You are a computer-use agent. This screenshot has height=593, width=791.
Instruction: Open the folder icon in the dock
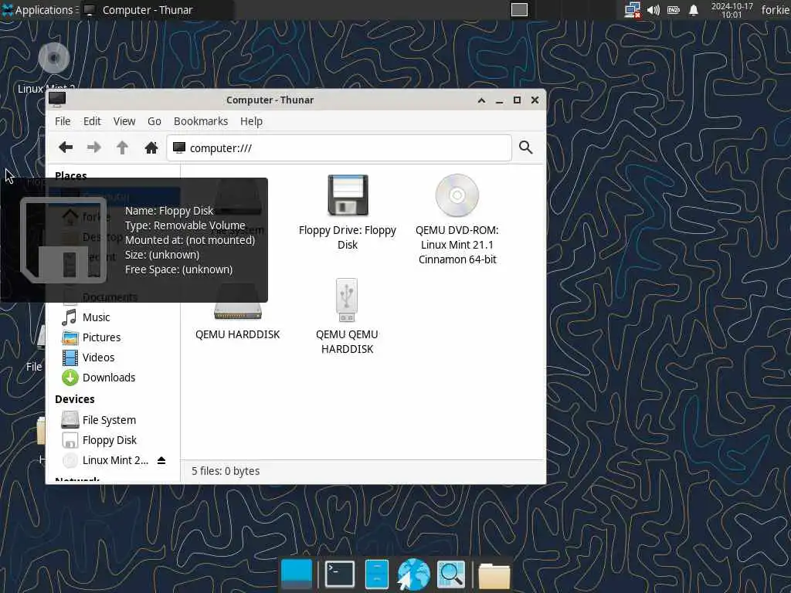pos(494,575)
